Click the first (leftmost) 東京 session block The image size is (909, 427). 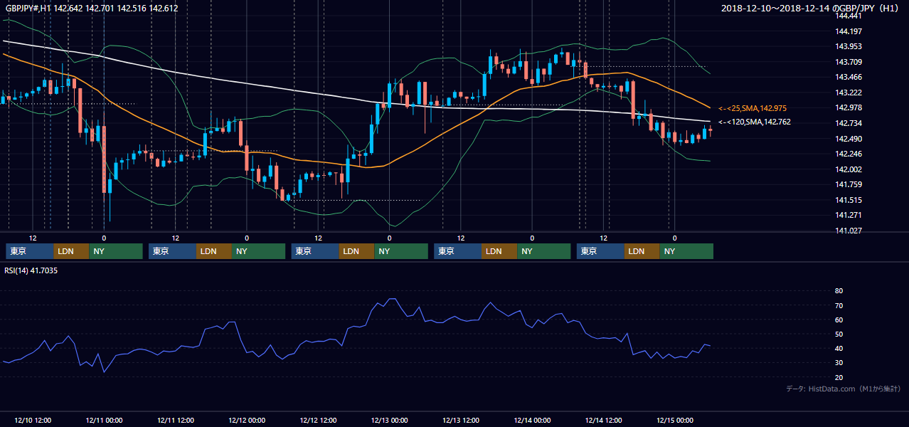(x=29, y=251)
